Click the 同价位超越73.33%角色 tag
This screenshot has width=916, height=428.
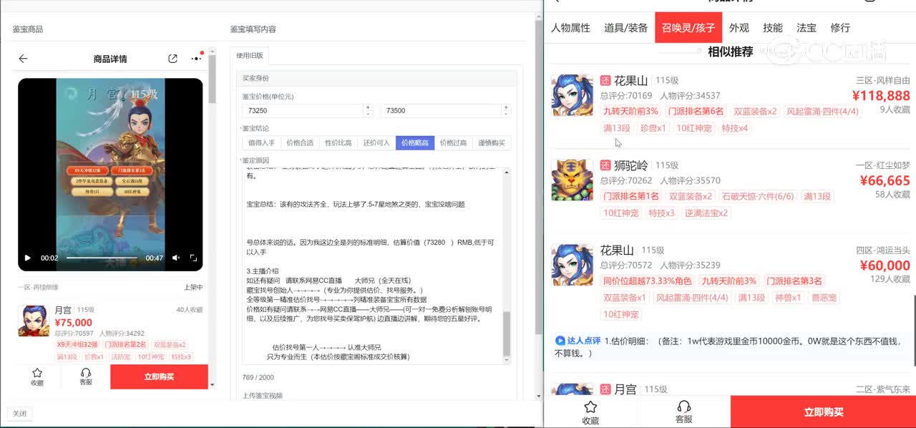pos(648,281)
